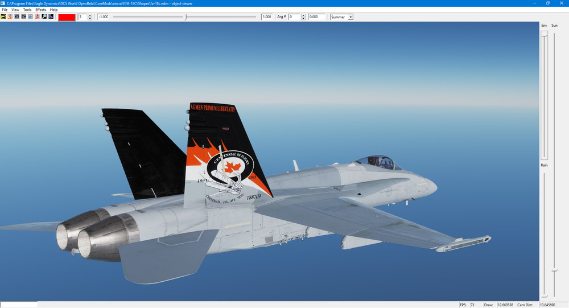Click the app icon in the title bar
Viewport: 569px width, 308px height.
[x=3, y=3]
